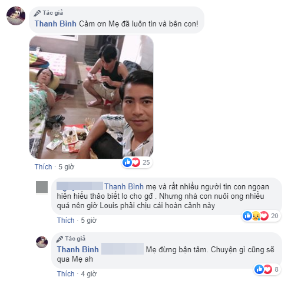Open the tagged Thanh Bình link in second comment

pos(124,187)
